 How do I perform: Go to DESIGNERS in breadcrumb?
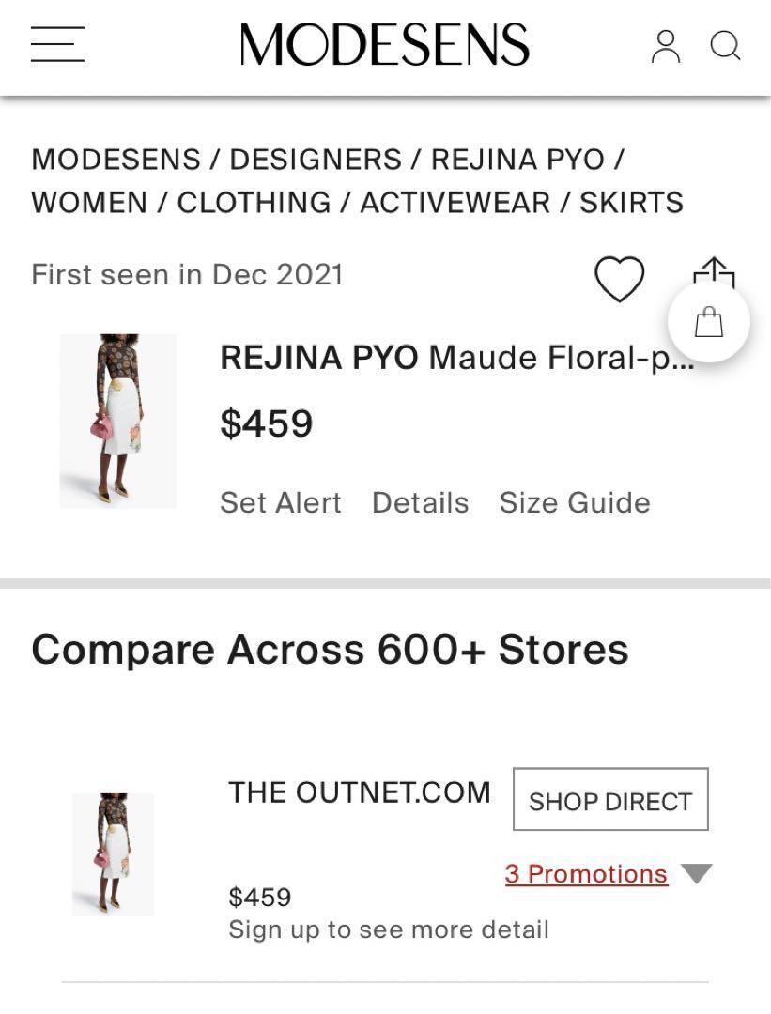coord(316,159)
